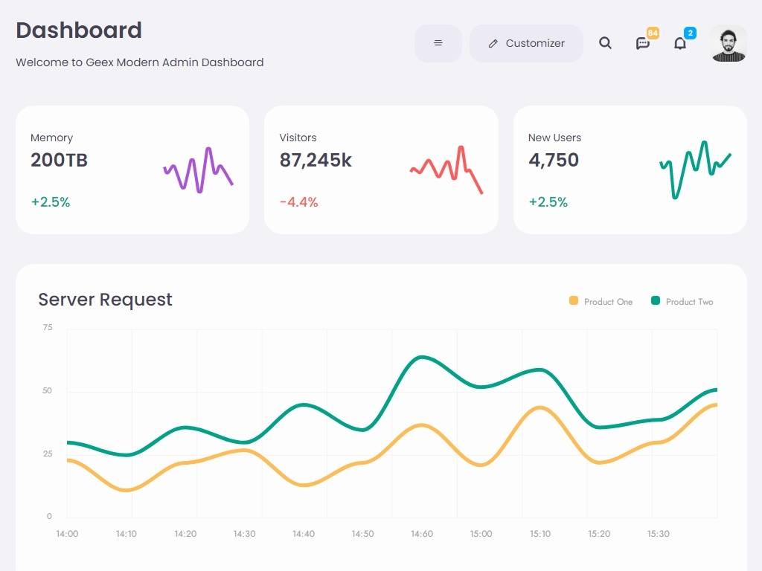Viewport: 762px width, 571px height.
Task: Click the Dashboard page title
Action: [x=79, y=30]
